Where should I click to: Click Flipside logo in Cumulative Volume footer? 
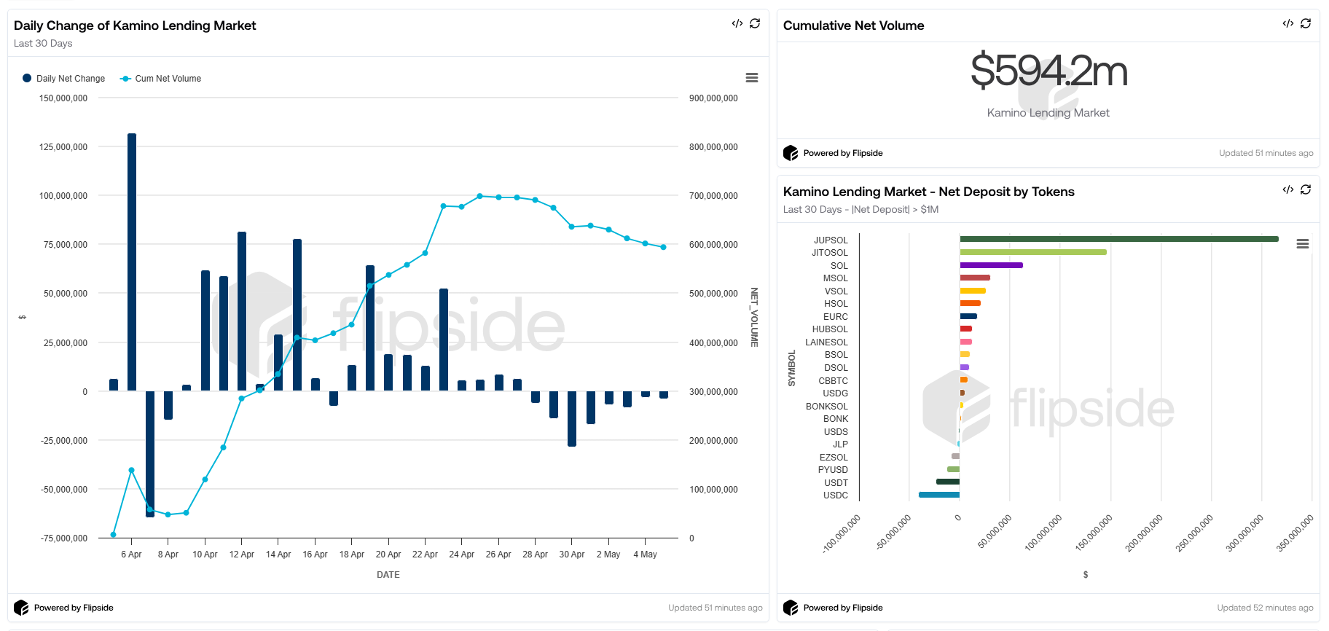(791, 153)
